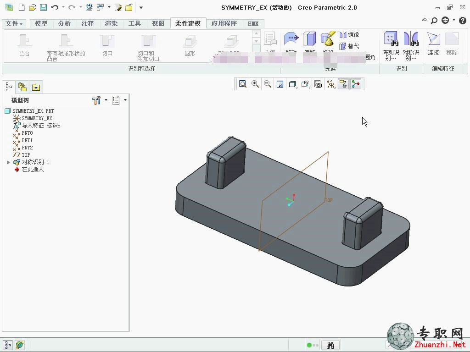Viewport: 470px width, 352px height.
Task: Create a new file with the blank page icon
Action: (x=22, y=7)
